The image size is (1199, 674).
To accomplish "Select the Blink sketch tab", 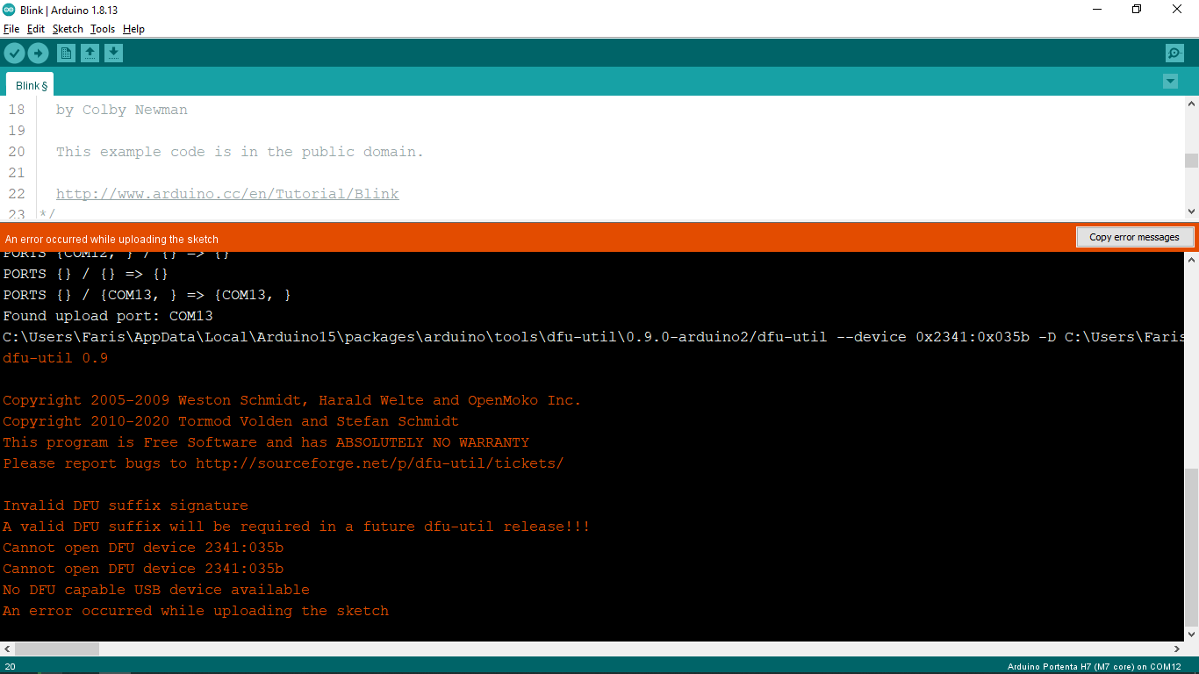I will 31,85.
